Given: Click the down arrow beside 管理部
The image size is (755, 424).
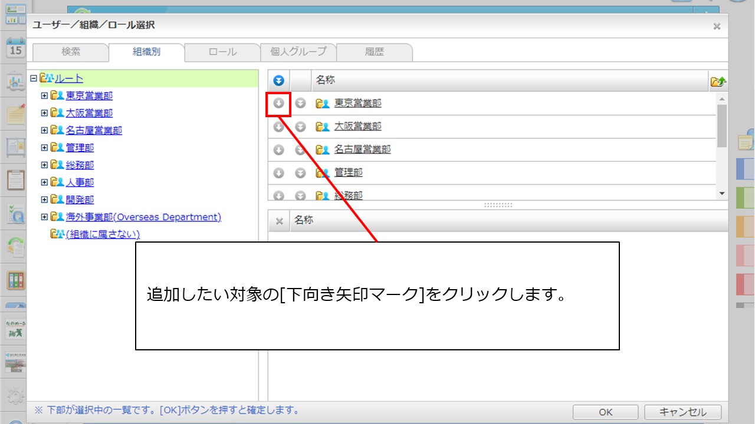Looking at the screenshot, I should pyautogui.click(x=279, y=173).
